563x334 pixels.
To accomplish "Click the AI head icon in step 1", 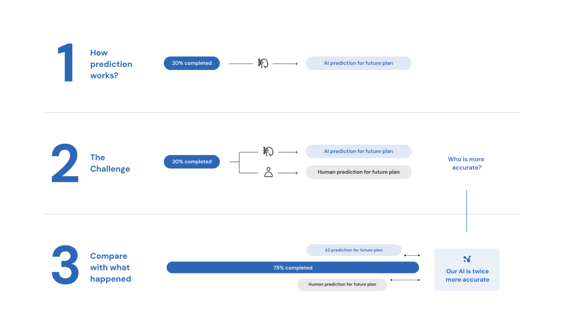I will (x=263, y=63).
